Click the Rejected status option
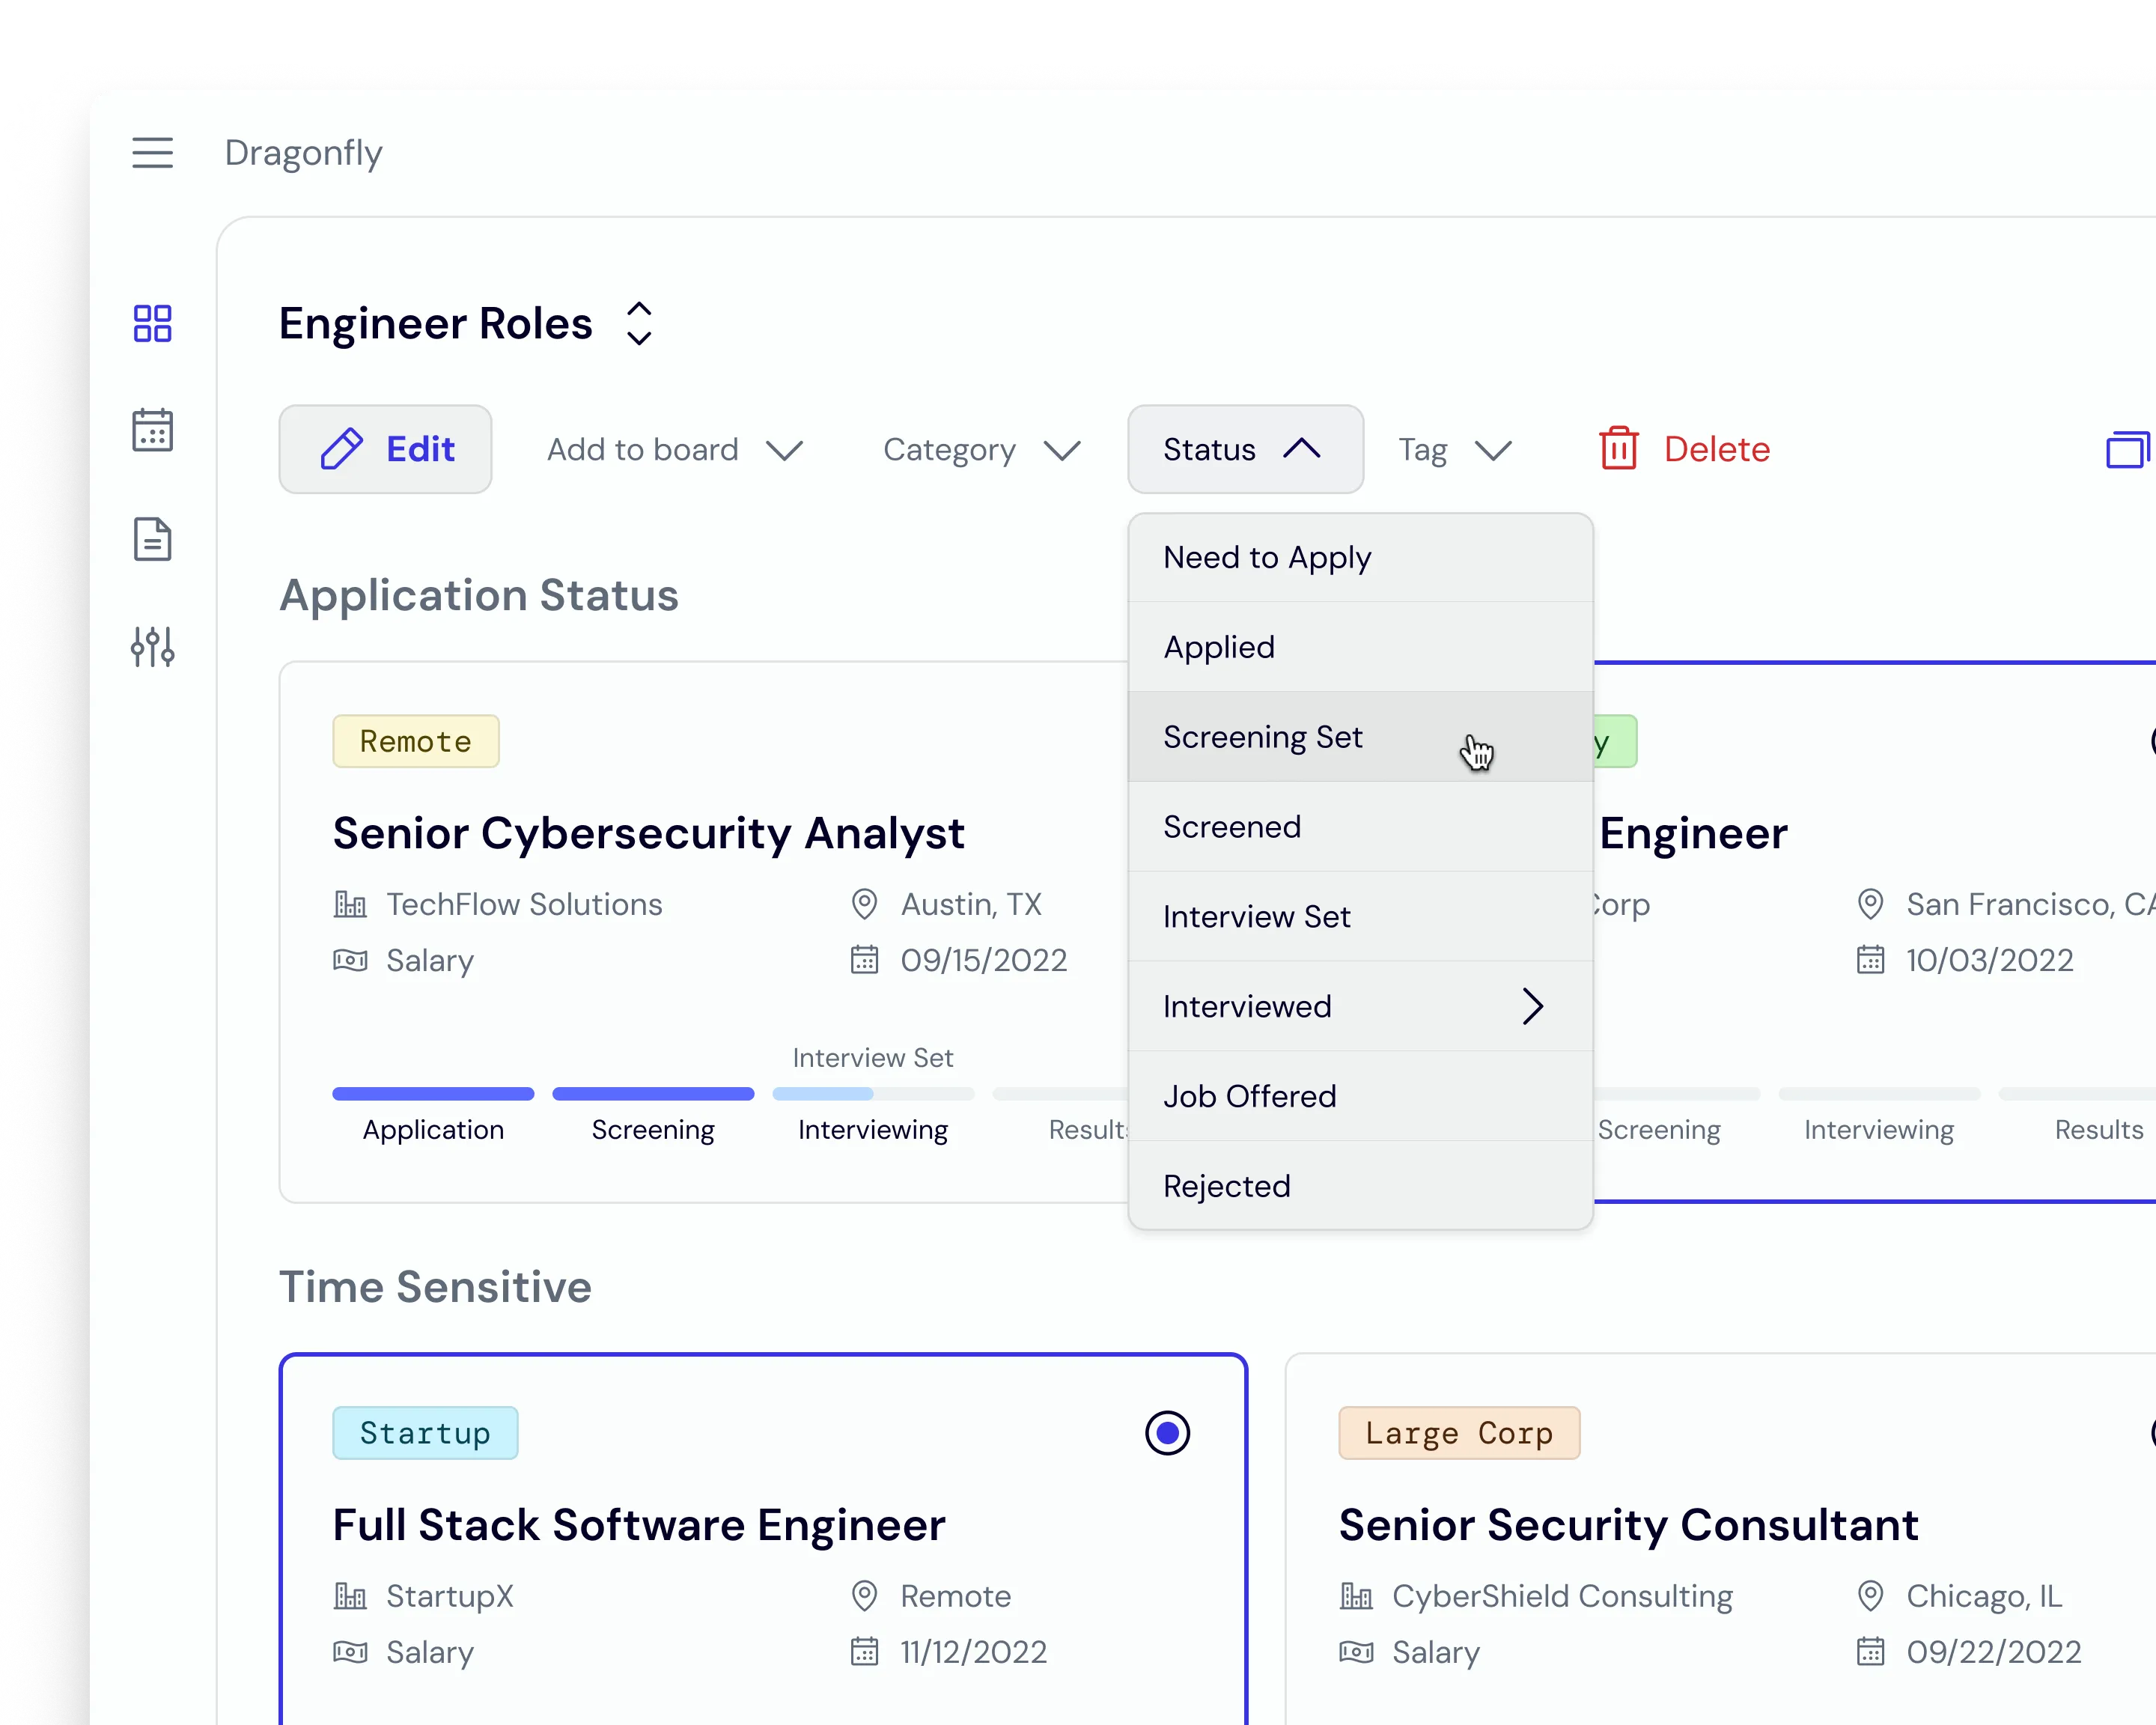This screenshot has height=1725, width=2156. [x=1226, y=1186]
